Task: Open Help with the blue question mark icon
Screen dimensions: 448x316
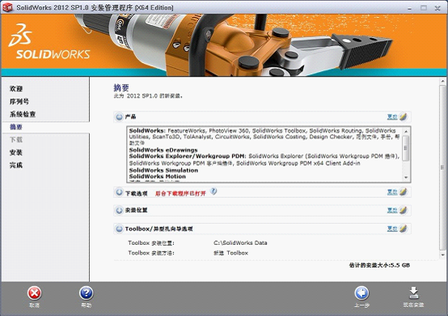Action: 87,293
